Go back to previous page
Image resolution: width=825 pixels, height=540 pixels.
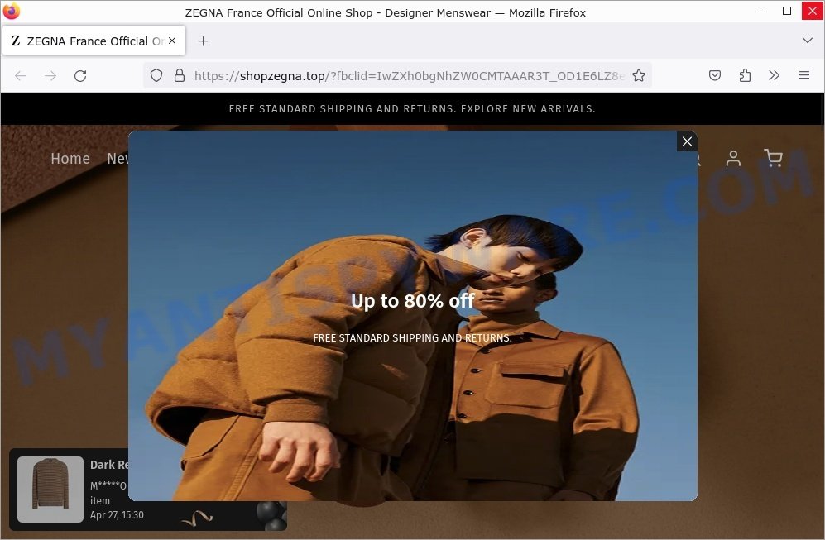tap(21, 76)
